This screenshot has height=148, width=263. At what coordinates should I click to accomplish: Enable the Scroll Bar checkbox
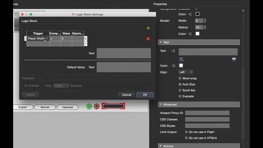[x=180, y=90]
